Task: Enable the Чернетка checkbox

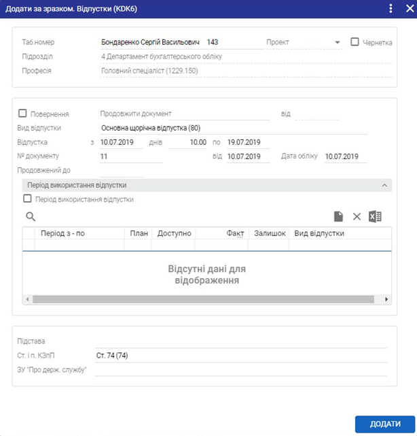Action: [x=355, y=42]
